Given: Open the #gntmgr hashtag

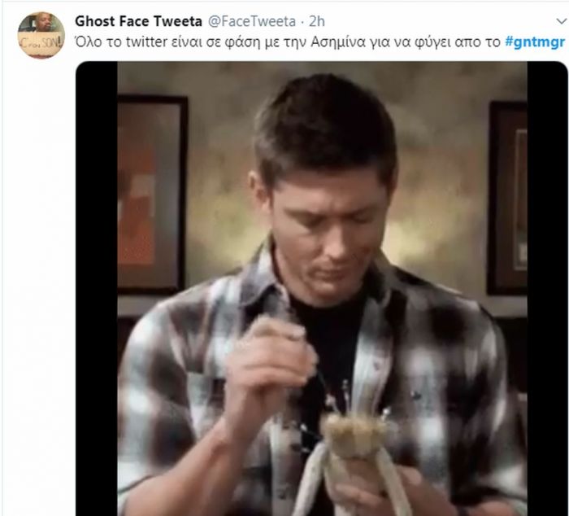Looking at the screenshot, I should [x=535, y=42].
